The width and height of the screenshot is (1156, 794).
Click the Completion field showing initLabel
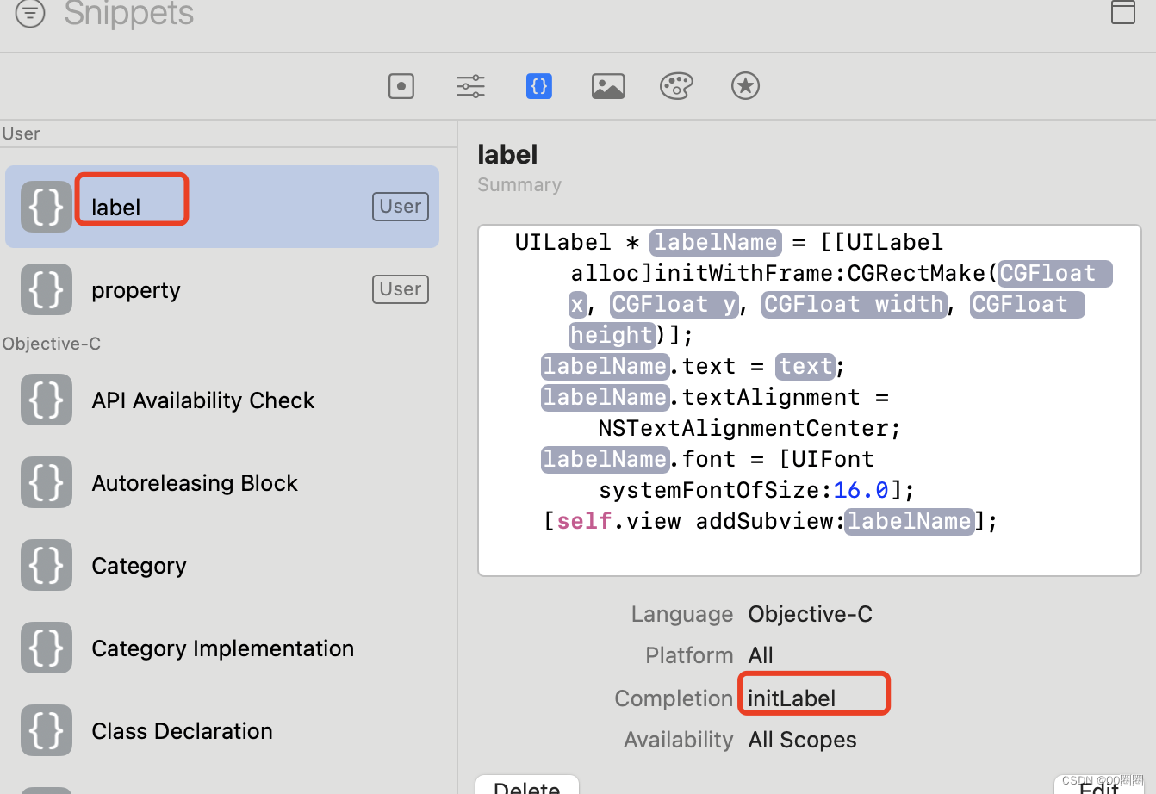[x=812, y=698]
